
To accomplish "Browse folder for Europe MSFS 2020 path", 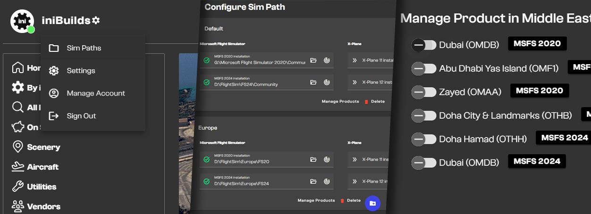I will click(313, 160).
